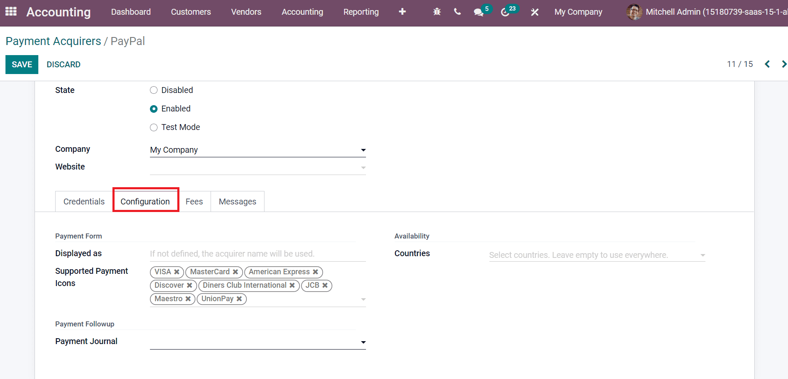Click the plus icon in navbar
Viewport: 788px width, 379px height.
[402, 12]
